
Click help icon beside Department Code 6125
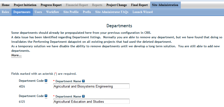click(46, 96)
